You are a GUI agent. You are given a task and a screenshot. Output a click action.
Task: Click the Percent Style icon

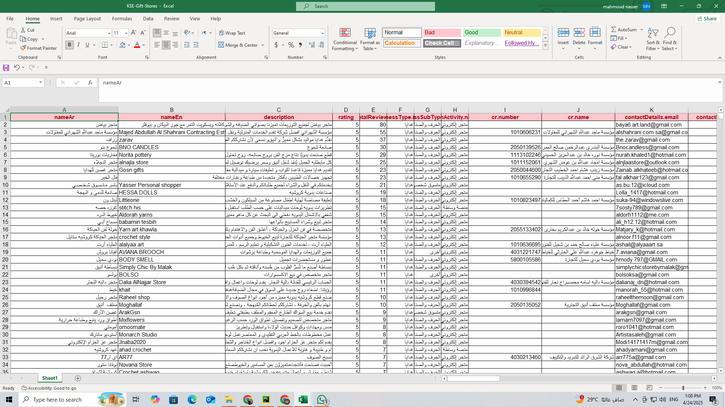coord(291,45)
